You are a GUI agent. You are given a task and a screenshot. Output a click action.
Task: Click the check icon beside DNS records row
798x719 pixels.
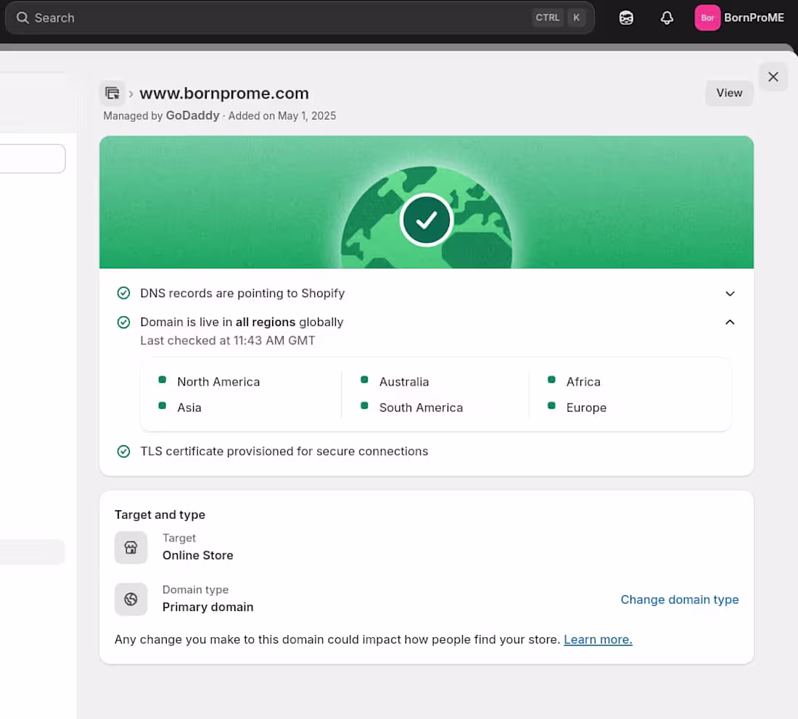123,293
